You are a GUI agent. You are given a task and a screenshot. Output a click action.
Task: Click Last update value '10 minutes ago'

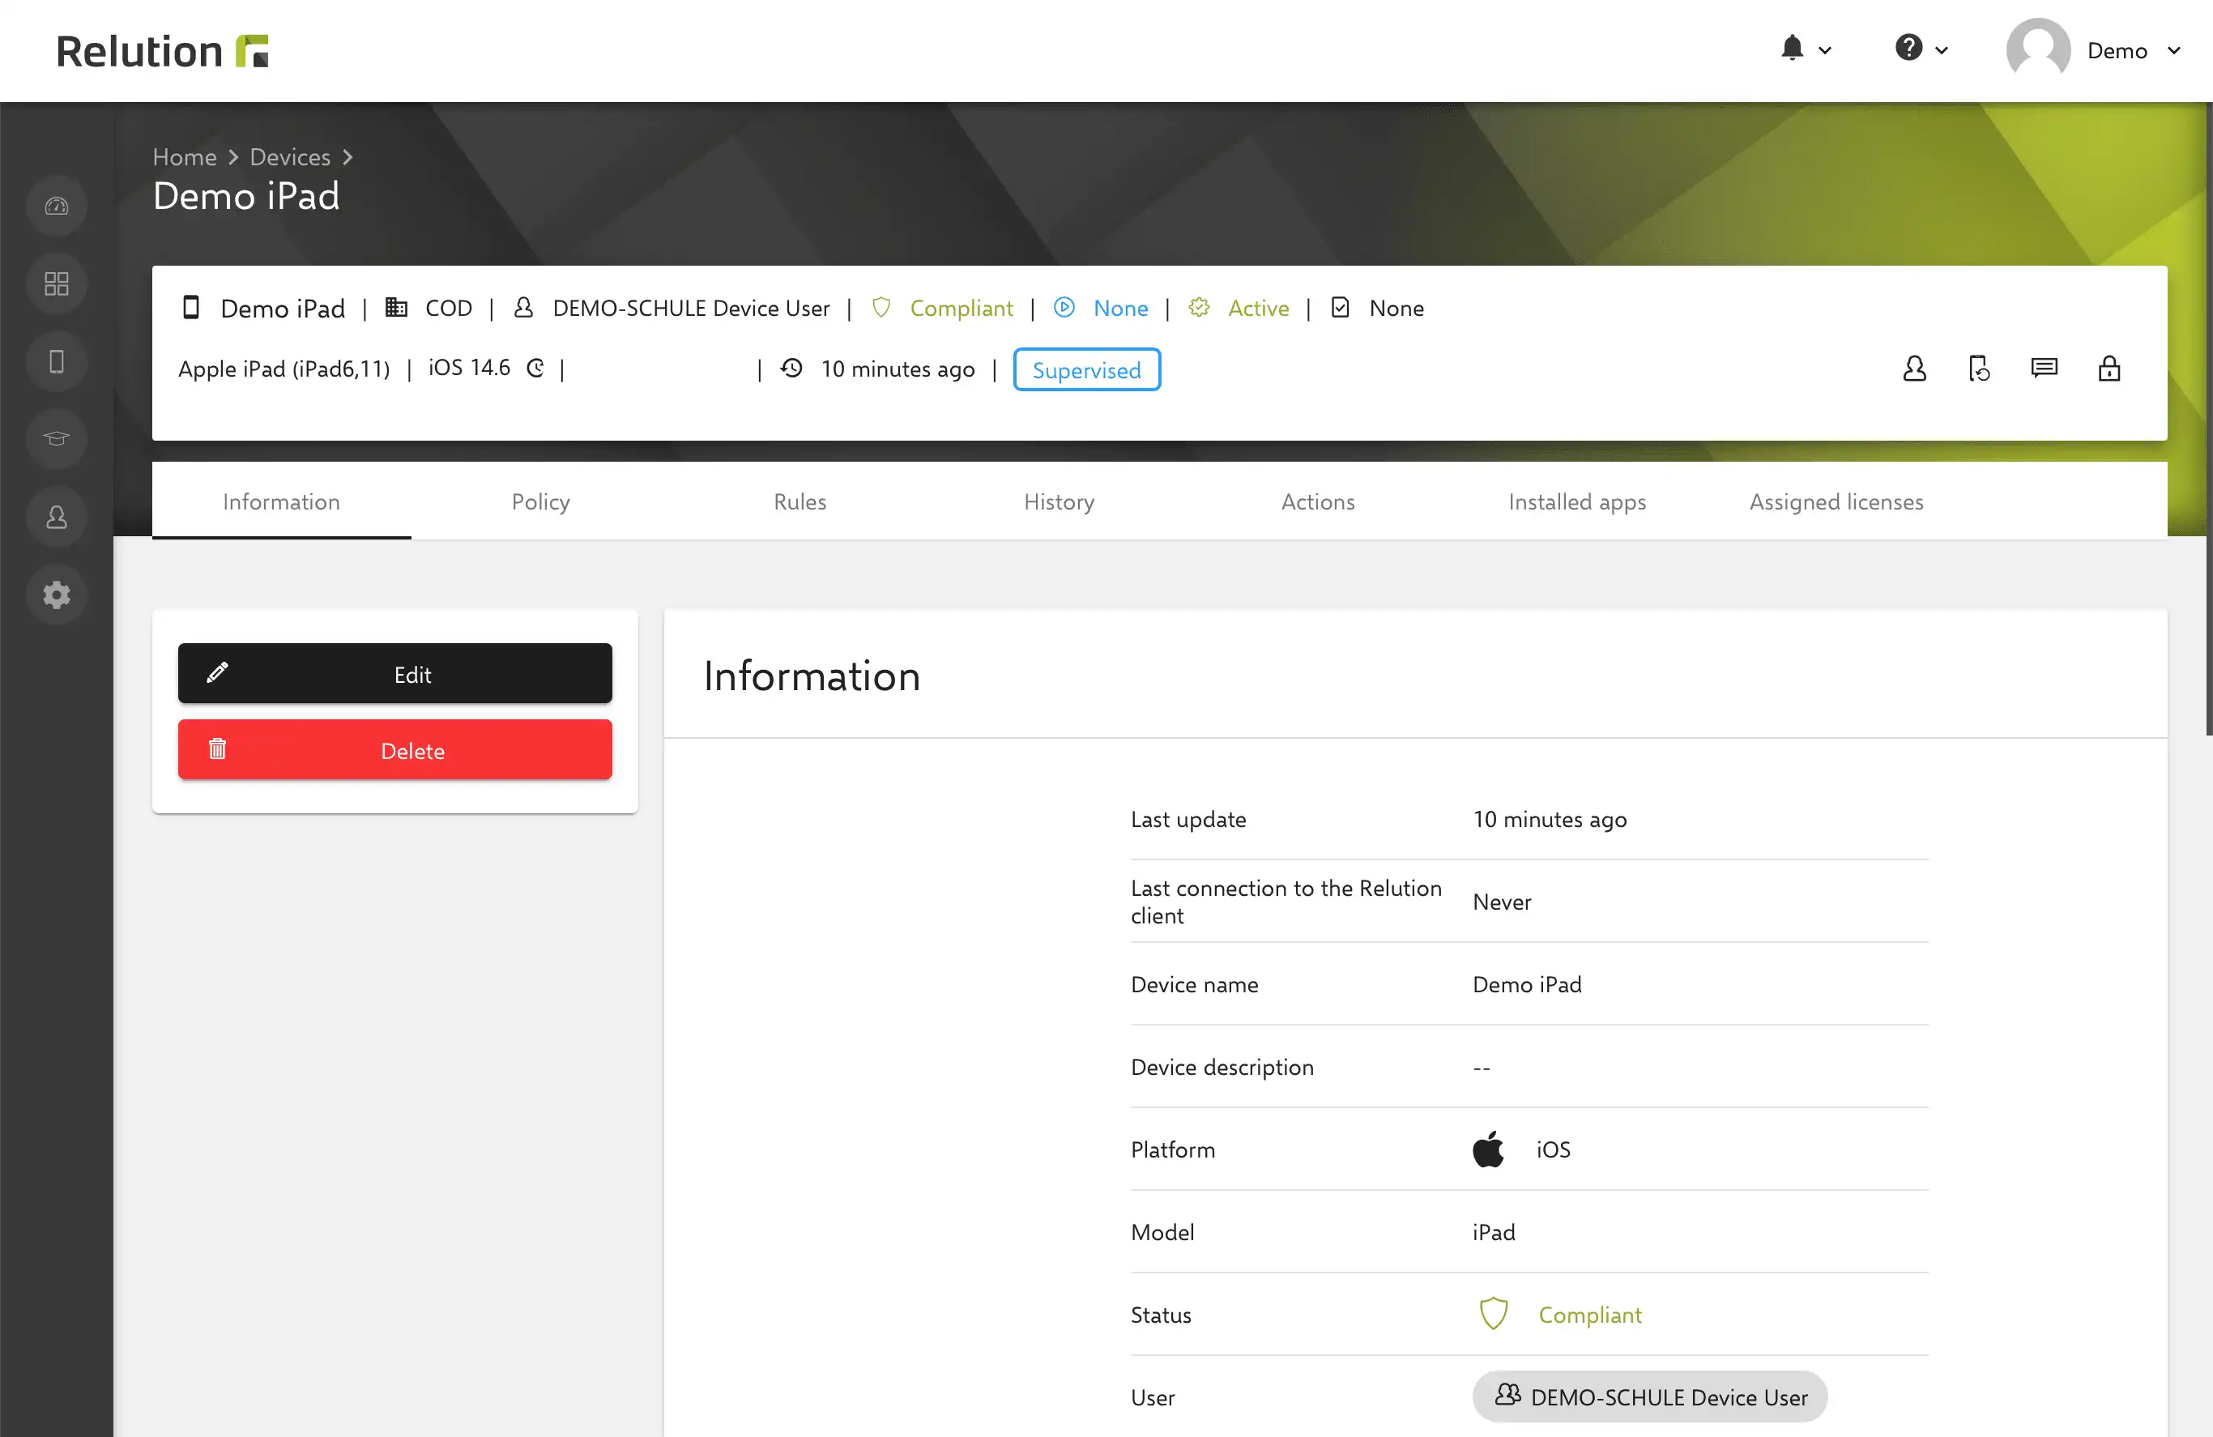point(1549,818)
